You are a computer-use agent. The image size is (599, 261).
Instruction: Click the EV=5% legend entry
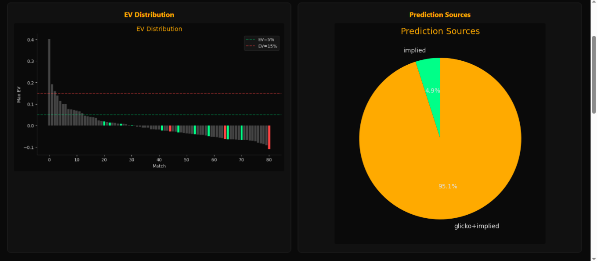click(x=266, y=39)
